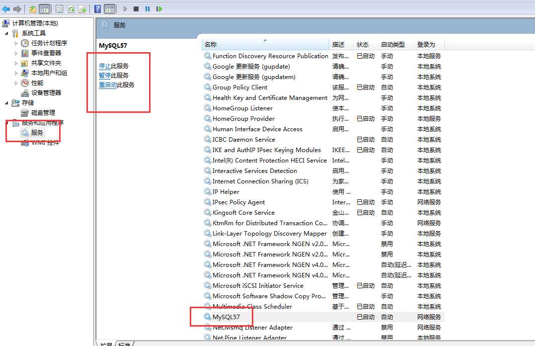
Task: Click the Export list toolbar icon
Action: [x=82, y=9]
